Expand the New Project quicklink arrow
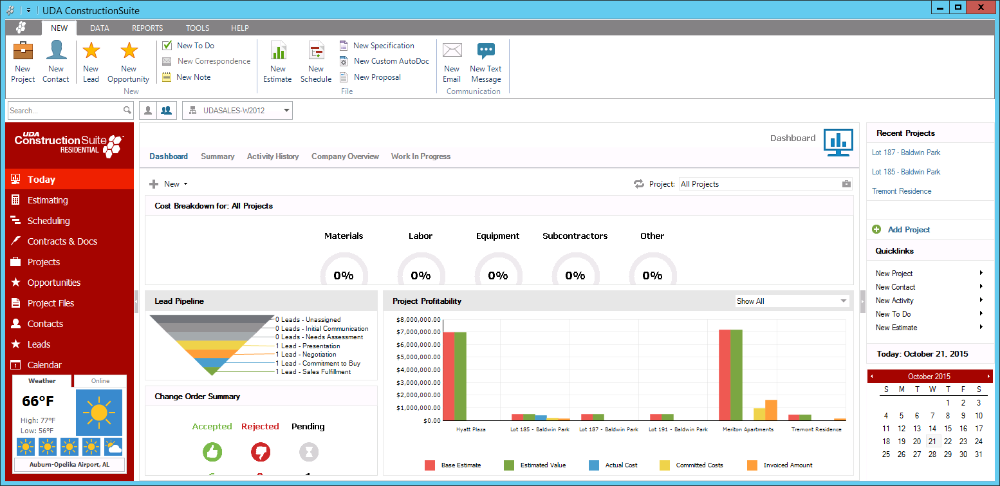This screenshot has width=1000, height=486. point(981,273)
